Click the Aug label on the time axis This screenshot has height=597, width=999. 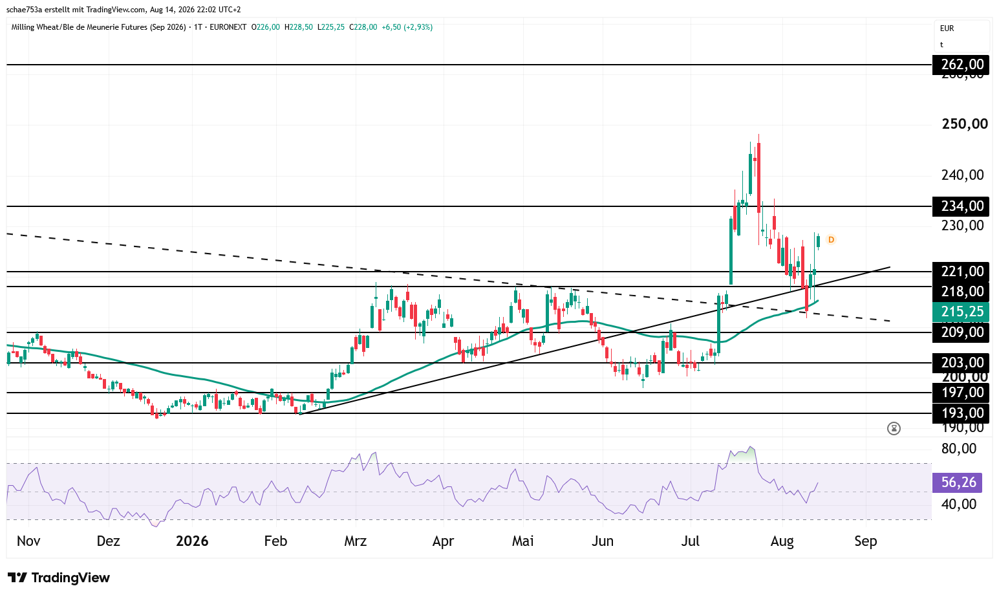[x=782, y=541]
